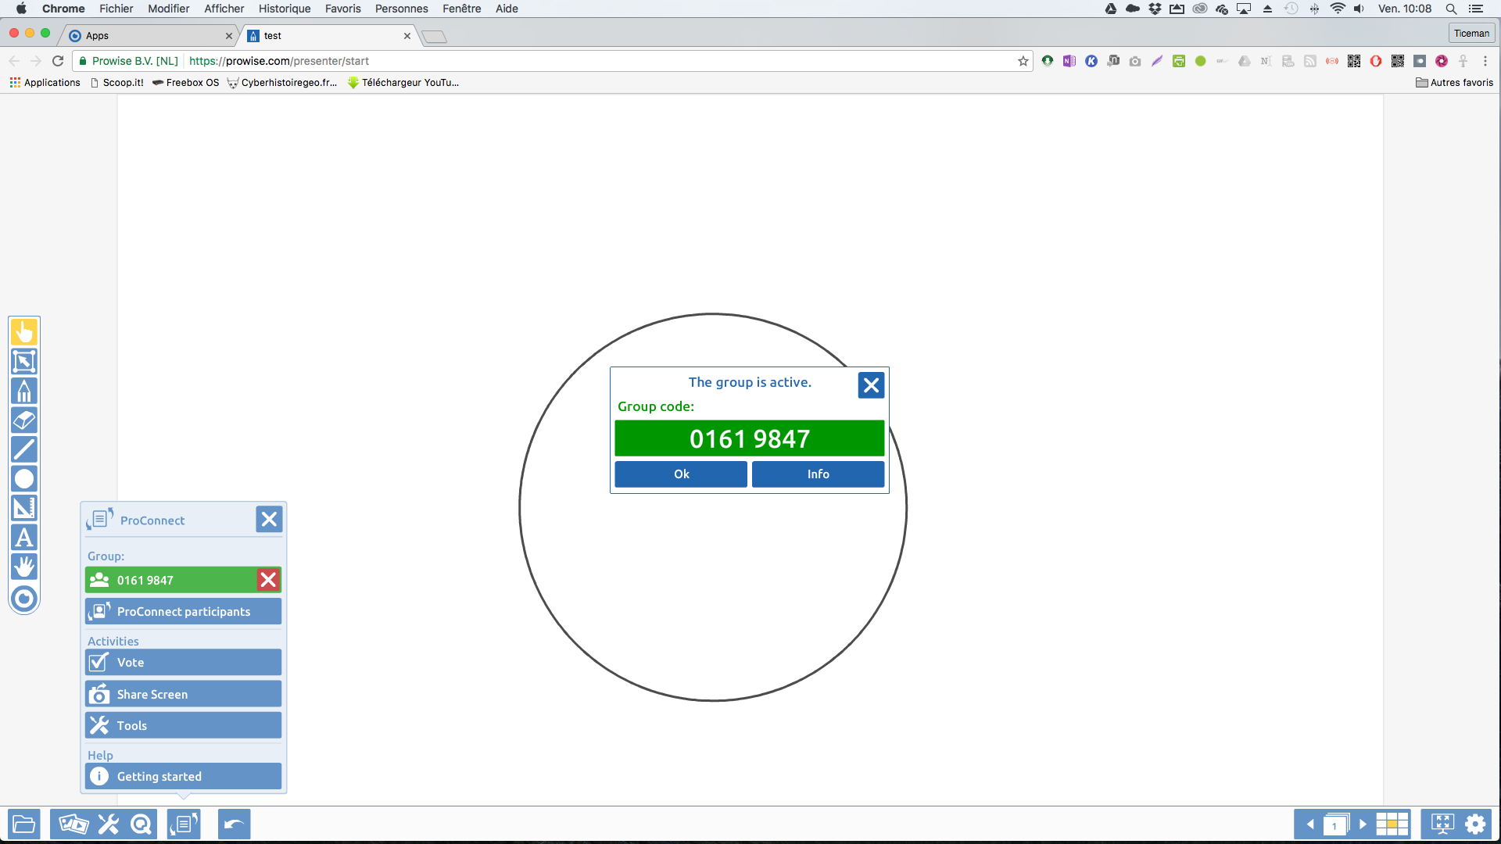
Task: Select the line drawing tool
Action: click(x=24, y=449)
